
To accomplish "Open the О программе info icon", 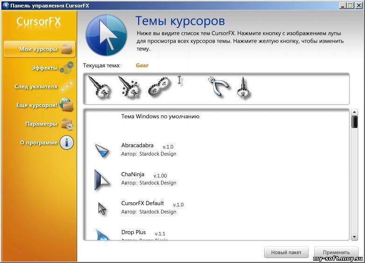I will (x=67, y=142).
